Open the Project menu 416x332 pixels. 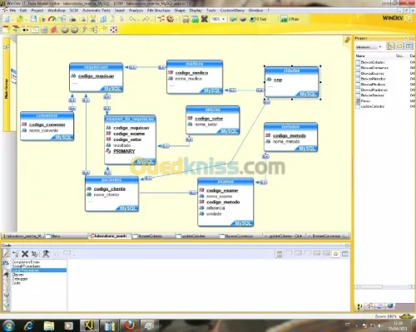pyautogui.click(x=37, y=10)
